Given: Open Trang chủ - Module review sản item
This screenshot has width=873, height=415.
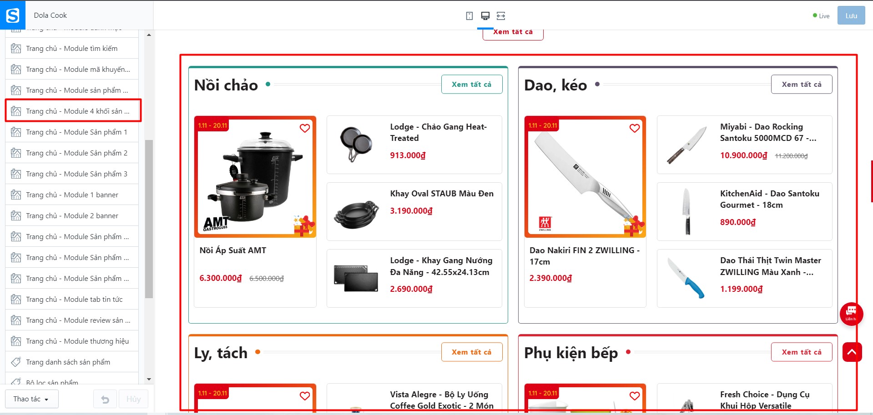Looking at the screenshot, I should click(72, 320).
